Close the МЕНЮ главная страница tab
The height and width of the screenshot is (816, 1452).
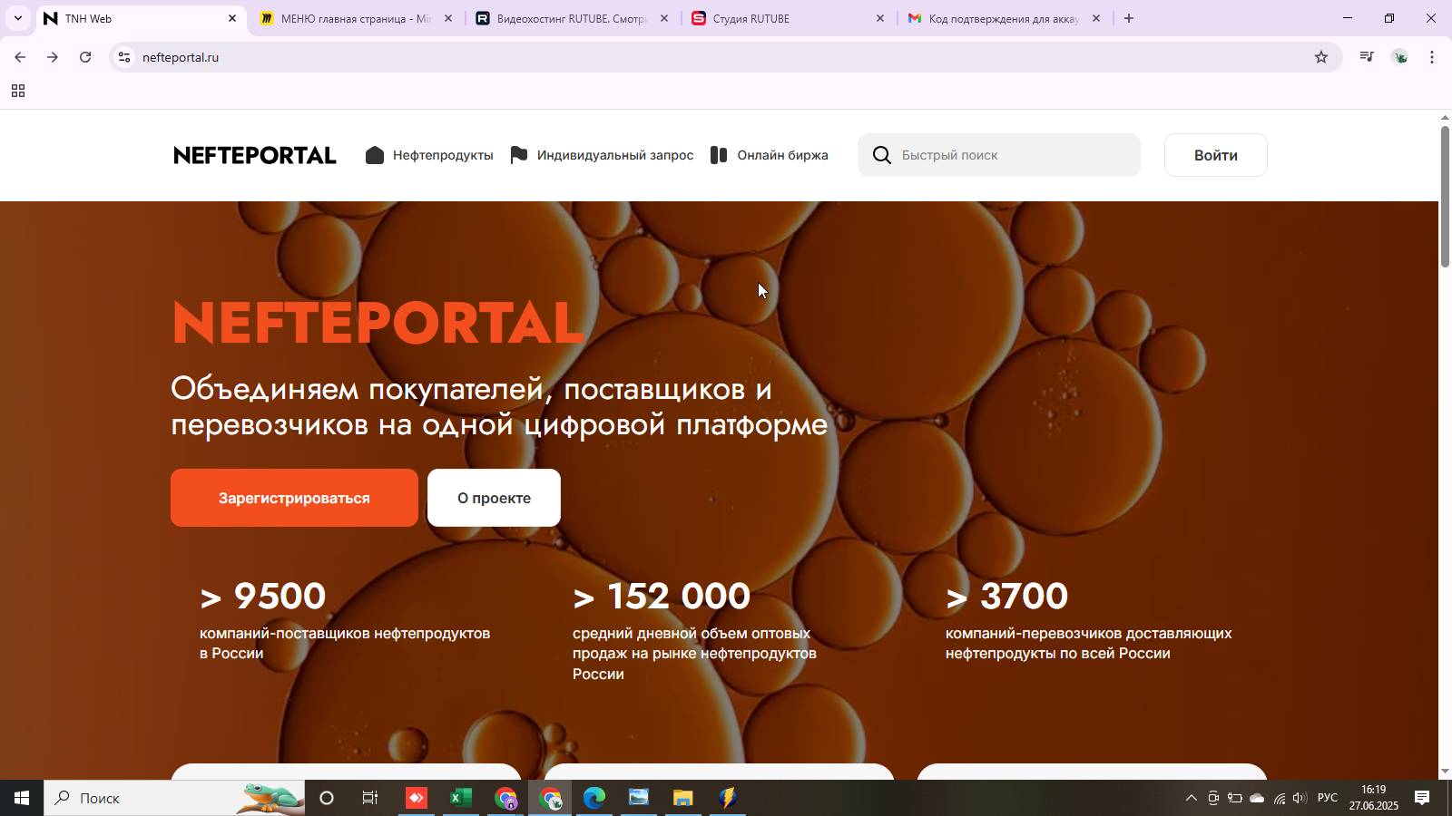(x=447, y=18)
